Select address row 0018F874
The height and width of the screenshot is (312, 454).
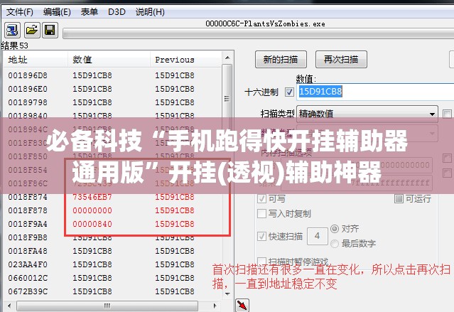[112, 197]
